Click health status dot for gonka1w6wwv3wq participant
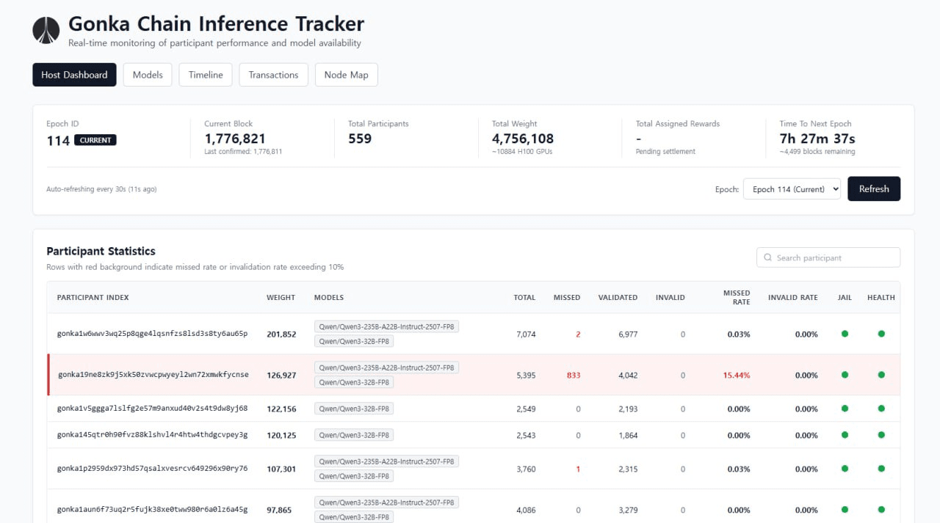 tap(881, 334)
